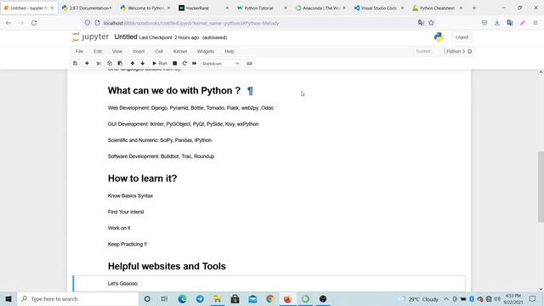This screenshot has height=306, width=544.
Task: Open the command palette keyboard icon
Action: [x=249, y=64]
